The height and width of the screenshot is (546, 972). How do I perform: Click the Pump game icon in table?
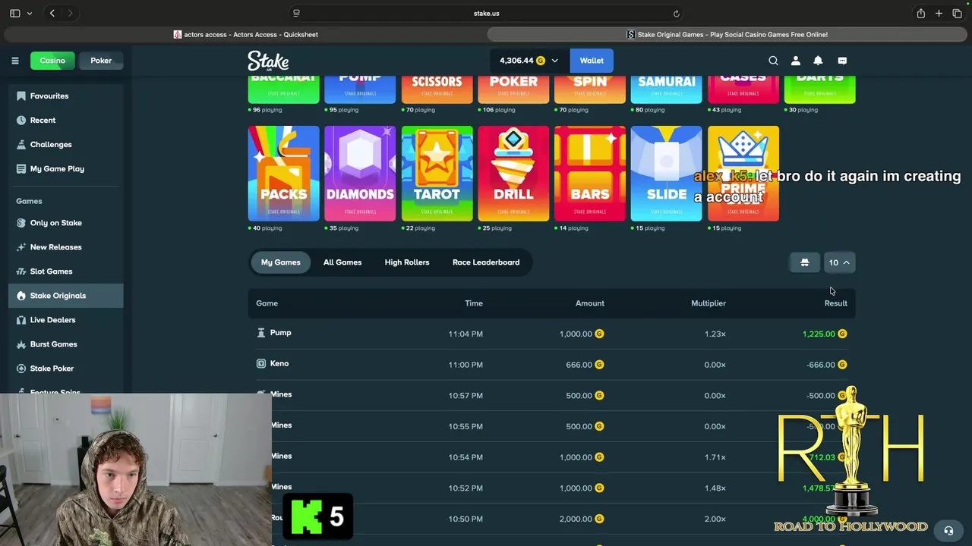pyautogui.click(x=261, y=333)
